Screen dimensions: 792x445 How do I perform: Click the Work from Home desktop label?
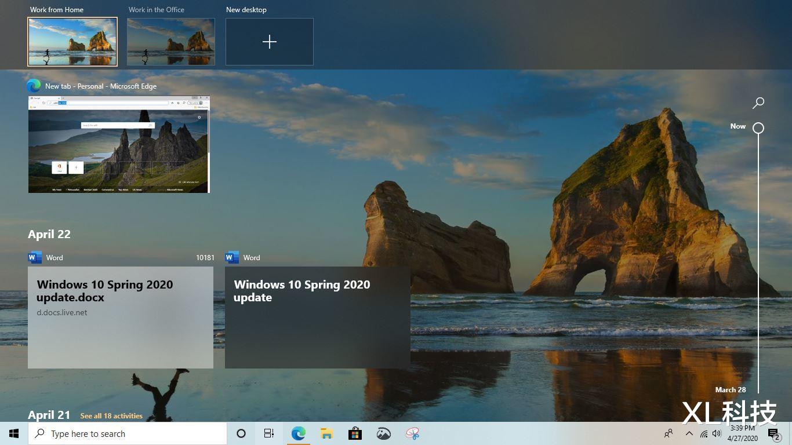57,10
